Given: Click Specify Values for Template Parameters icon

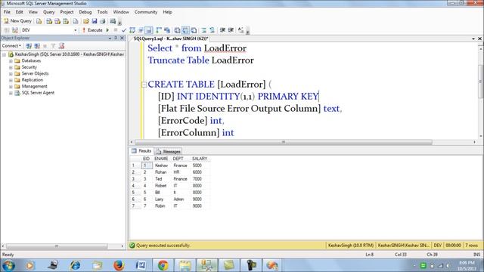Looking at the screenshot, I should tap(240, 30).
